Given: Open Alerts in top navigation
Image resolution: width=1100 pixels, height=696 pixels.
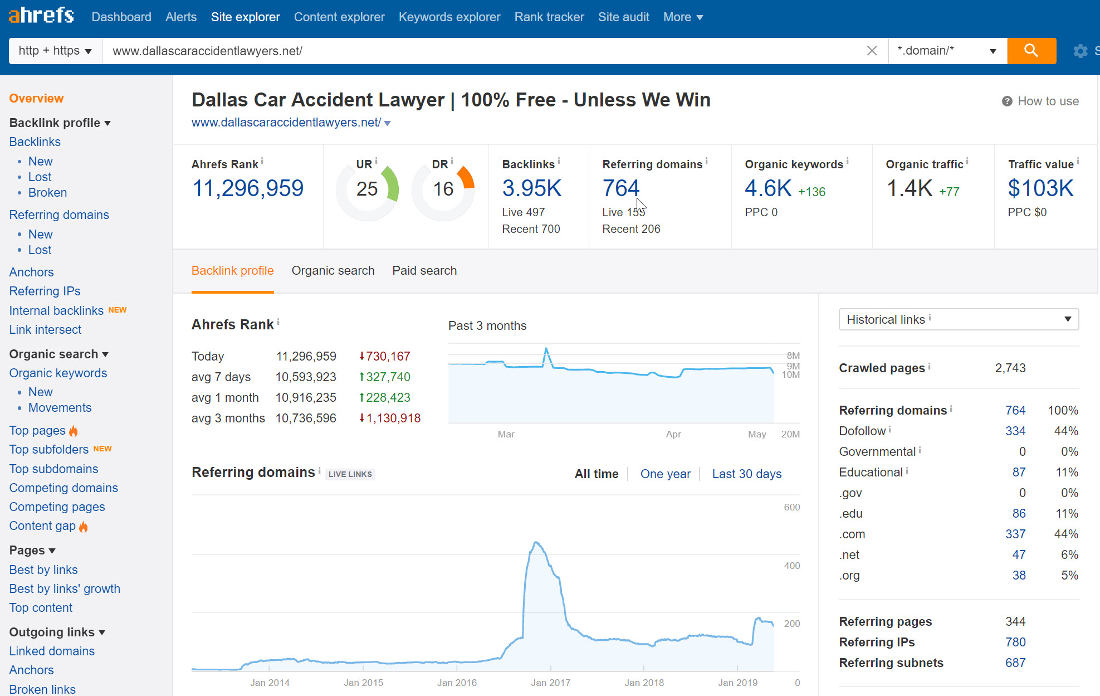Looking at the screenshot, I should click(181, 17).
